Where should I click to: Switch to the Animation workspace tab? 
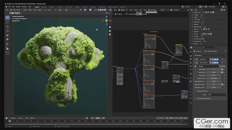85,7
